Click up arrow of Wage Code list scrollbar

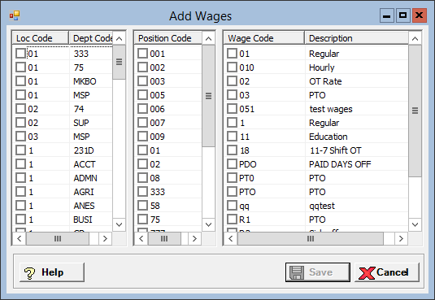(x=415, y=38)
